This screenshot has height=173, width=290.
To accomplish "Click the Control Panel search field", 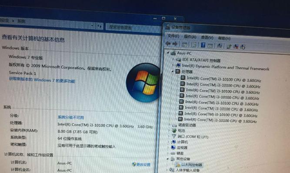I will [133, 28].
